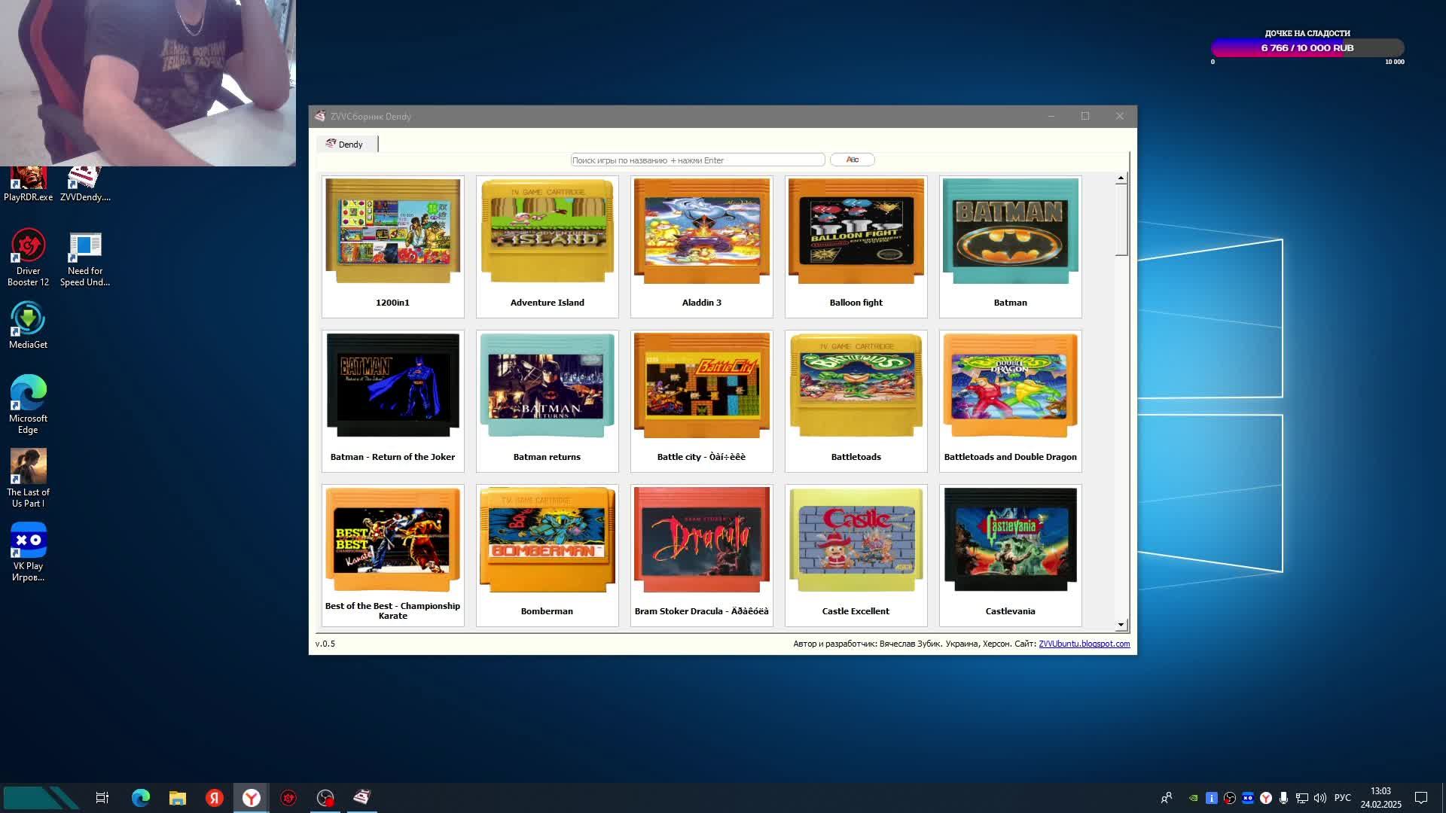This screenshot has height=813, width=1446.
Task: Open the Start menu
Action: (x=41, y=797)
